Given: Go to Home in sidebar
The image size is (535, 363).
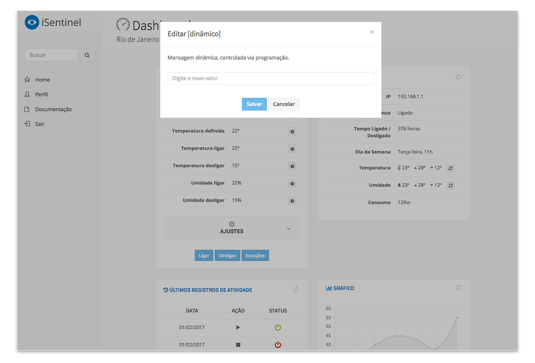Looking at the screenshot, I should [42, 80].
